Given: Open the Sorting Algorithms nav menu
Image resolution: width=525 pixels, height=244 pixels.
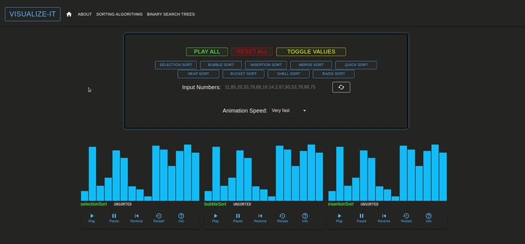Looking at the screenshot, I should pos(119,14).
